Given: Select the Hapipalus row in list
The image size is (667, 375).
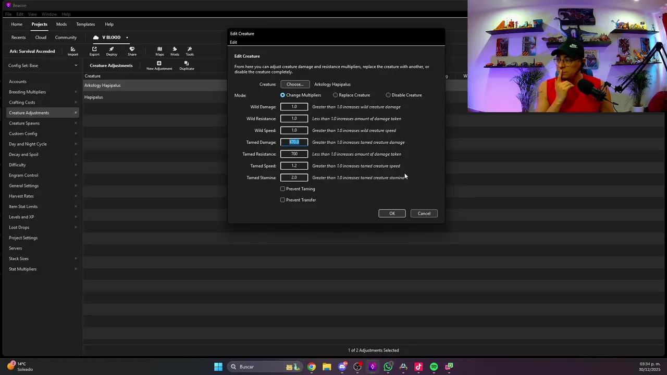Looking at the screenshot, I should 155,97.
